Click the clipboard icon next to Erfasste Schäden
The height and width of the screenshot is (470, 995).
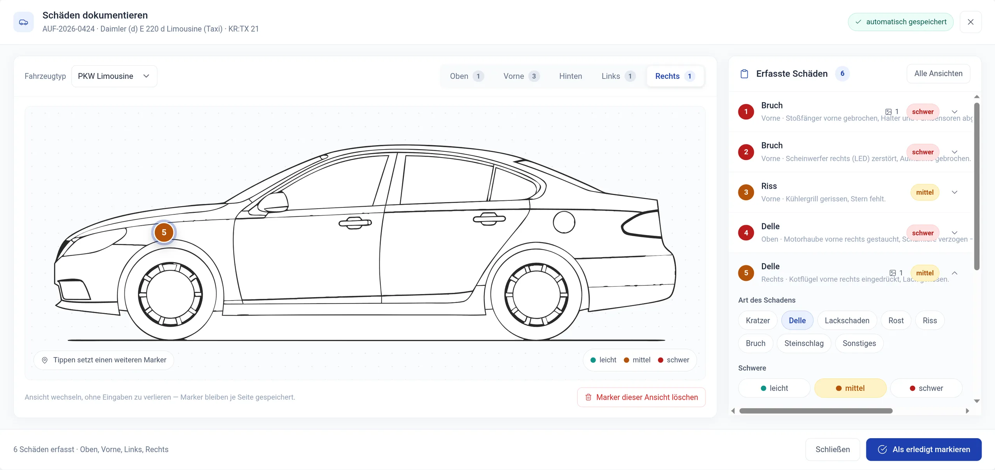[x=744, y=74]
